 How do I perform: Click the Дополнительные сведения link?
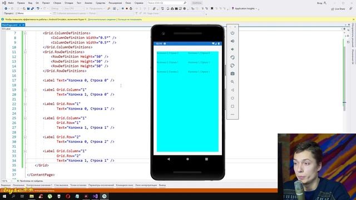point(102,19)
